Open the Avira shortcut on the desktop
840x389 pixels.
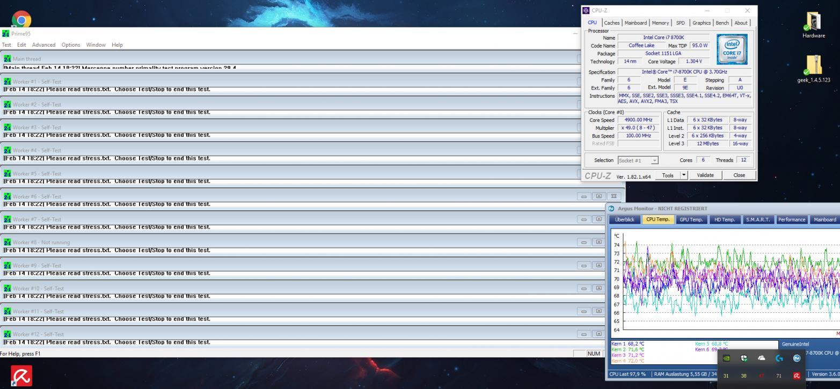(21, 376)
